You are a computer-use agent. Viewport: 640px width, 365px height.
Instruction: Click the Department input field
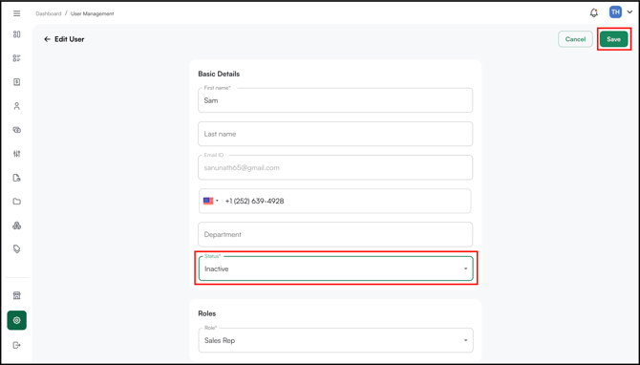(335, 234)
